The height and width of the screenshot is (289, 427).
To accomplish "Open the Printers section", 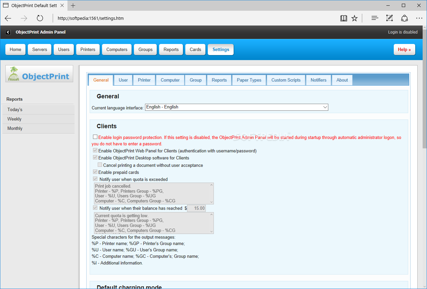I will click(88, 49).
